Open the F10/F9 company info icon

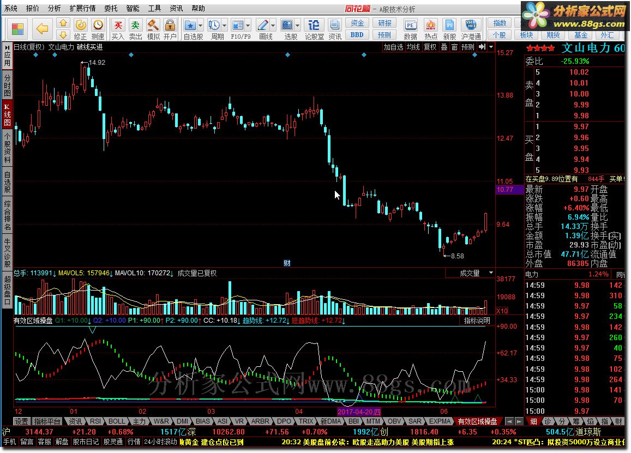(x=238, y=25)
